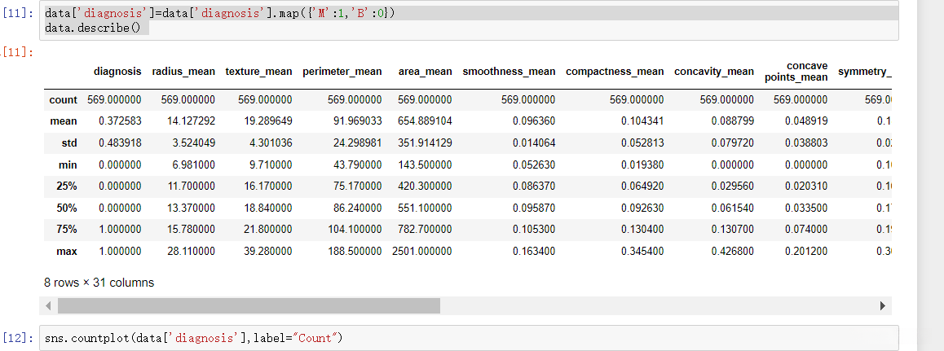Image resolution: width=944 pixels, height=351 pixels.
Task: Click the max row label
Action: click(x=68, y=251)
